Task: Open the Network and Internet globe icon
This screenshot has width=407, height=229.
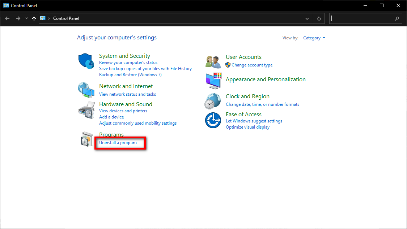Action: pyautogui.click(x=86, y=90)
